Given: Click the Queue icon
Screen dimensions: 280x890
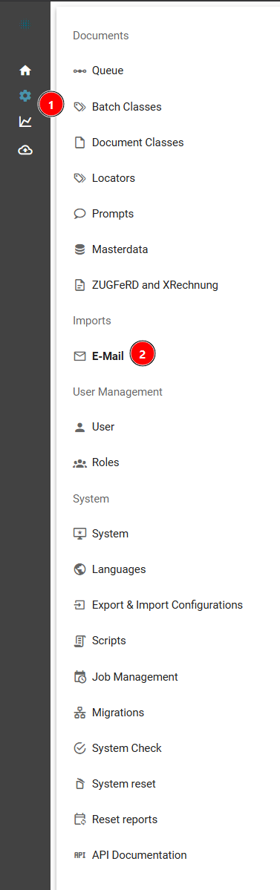Looking at the screenshot, I should [80, 71].
